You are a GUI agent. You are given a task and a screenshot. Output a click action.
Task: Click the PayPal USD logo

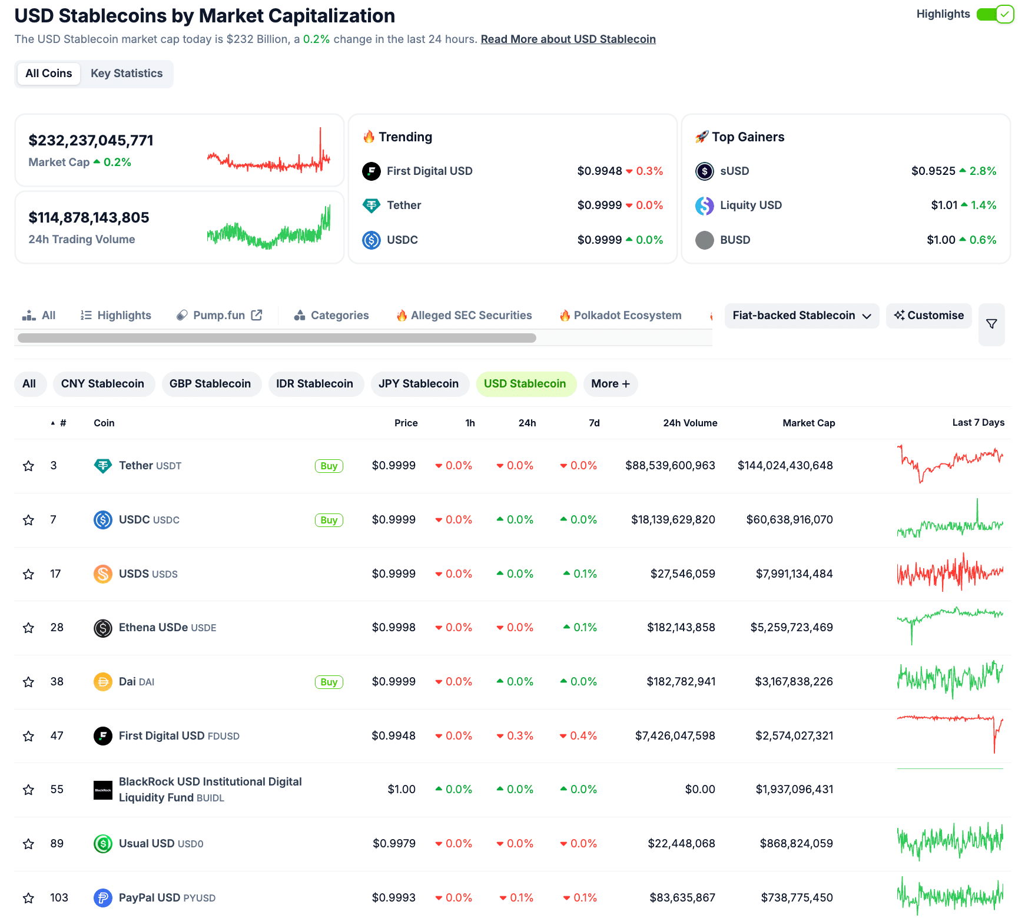[x=103, y=898]
